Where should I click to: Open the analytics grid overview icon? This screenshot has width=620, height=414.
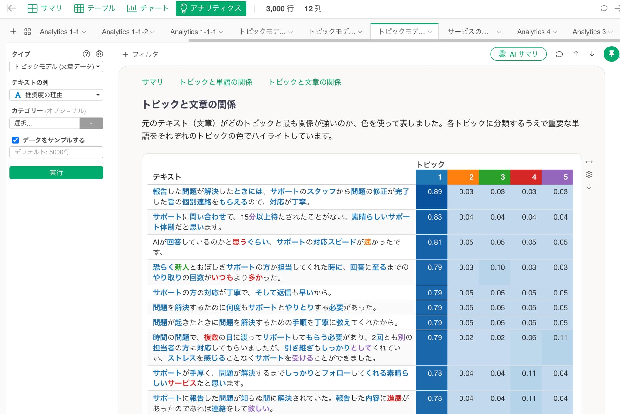pos(27,31)
